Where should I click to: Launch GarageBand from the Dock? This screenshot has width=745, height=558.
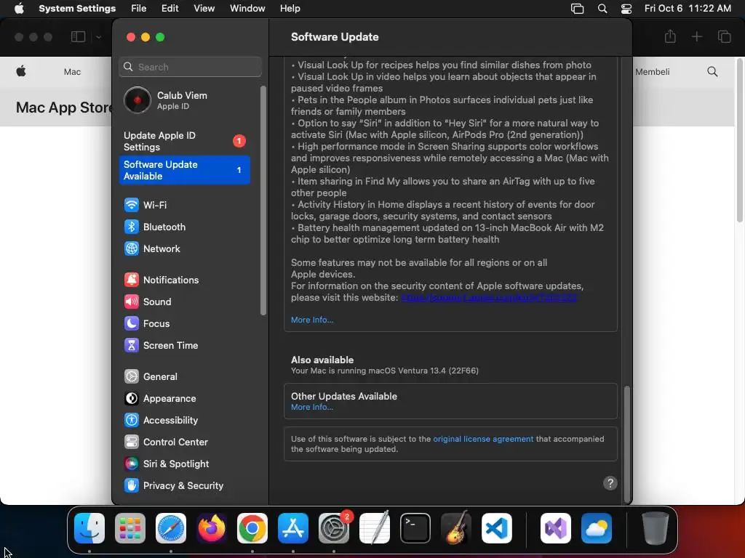[x=456, y=528]
